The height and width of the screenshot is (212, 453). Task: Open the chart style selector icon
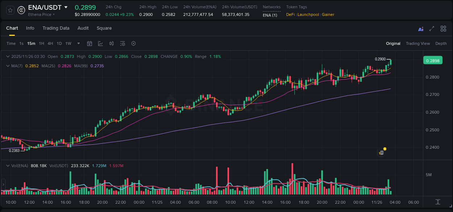100,43
